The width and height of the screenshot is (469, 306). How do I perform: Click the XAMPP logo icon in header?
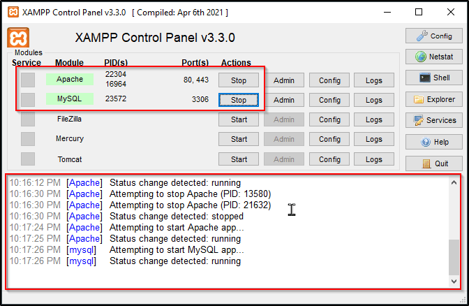(18, 38)
